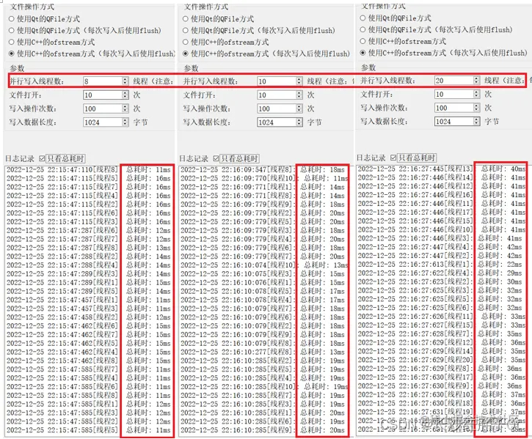
Task: Click 写入数据长度 spinner arrows in 10-thread panel
Action: 299,122
